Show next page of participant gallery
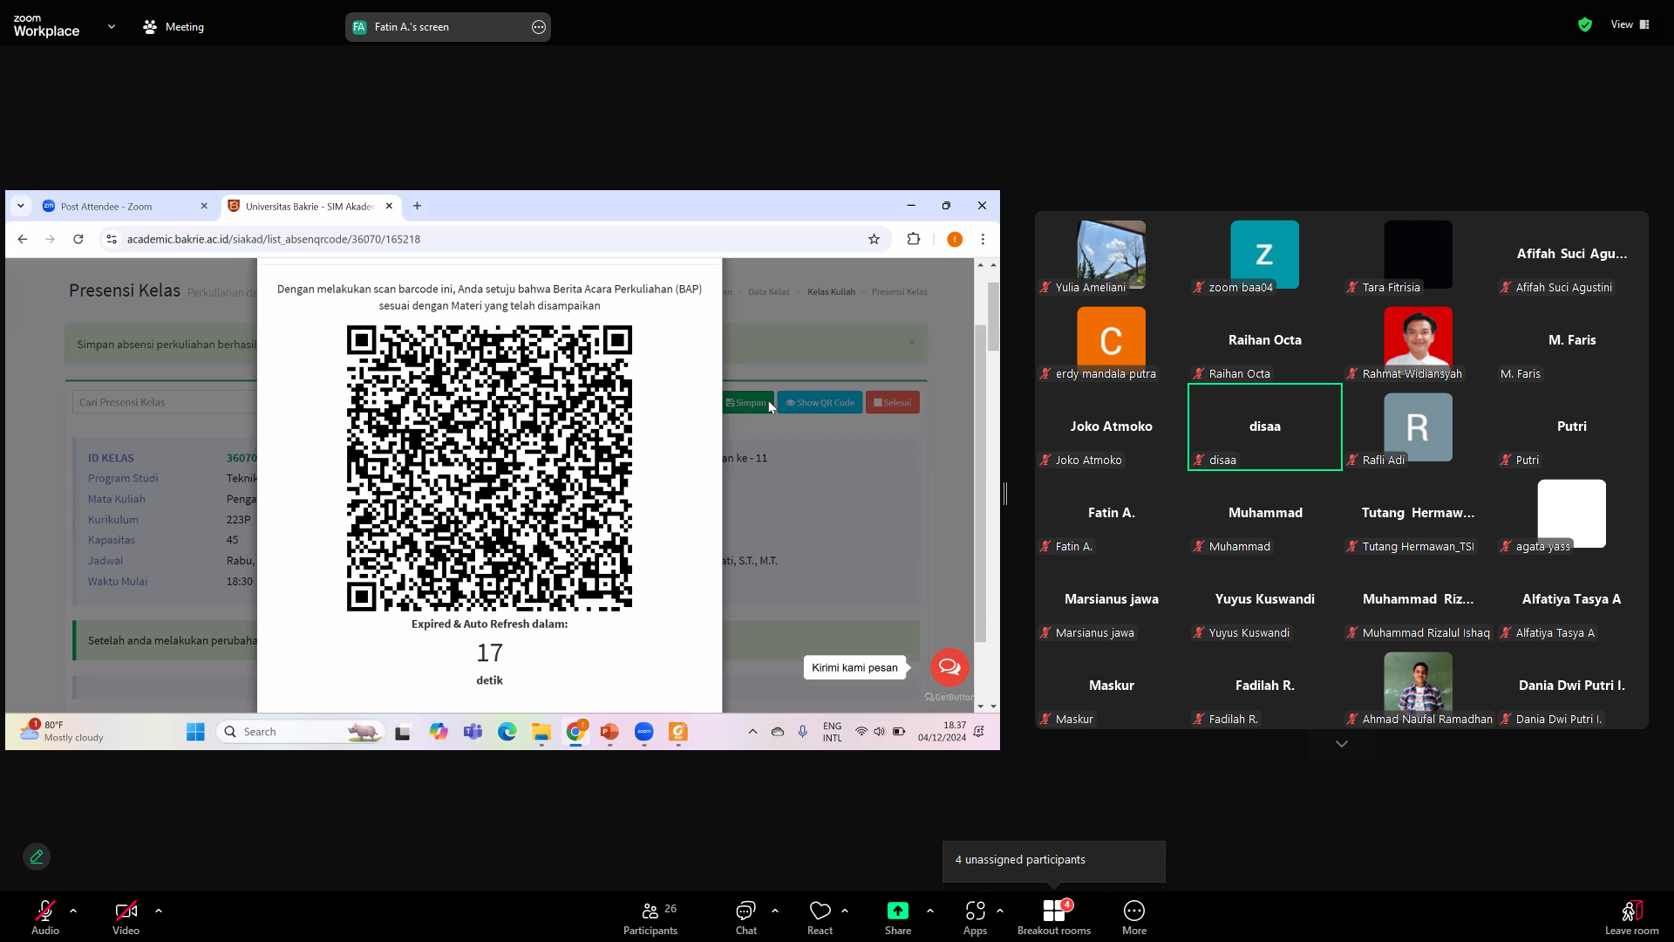The height and width of the screenshot is (942, 1674). click(1342, 744)
